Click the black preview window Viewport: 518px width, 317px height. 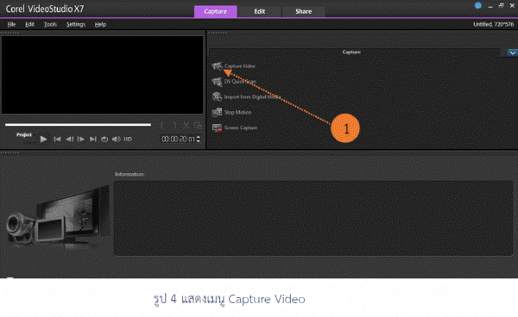103,75
